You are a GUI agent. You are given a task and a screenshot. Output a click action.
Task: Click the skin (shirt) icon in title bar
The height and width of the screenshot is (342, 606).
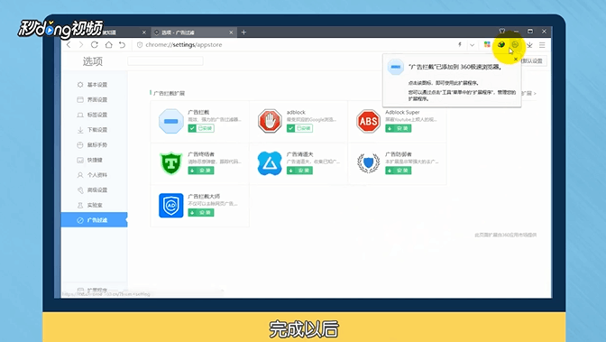click(502, 31)
